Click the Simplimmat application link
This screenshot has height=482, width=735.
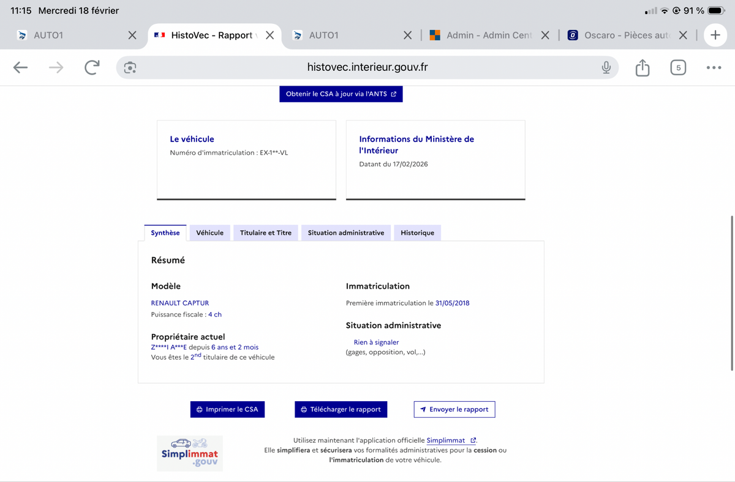click(x=447, y=440)
